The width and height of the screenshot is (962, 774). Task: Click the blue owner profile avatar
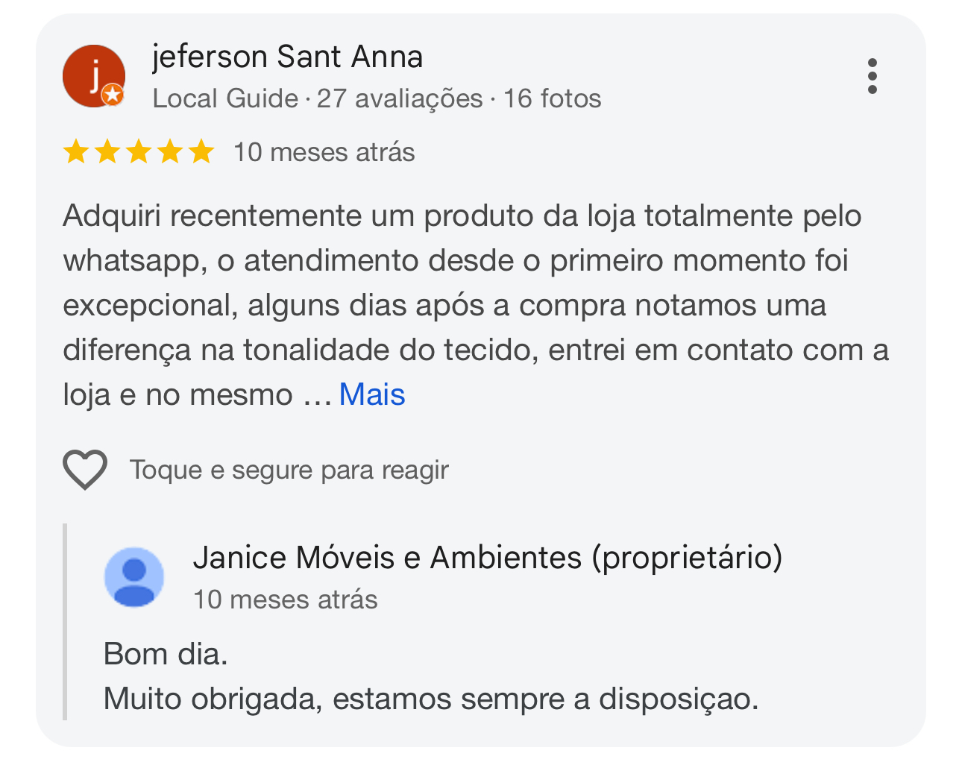(x=134, y=577)
